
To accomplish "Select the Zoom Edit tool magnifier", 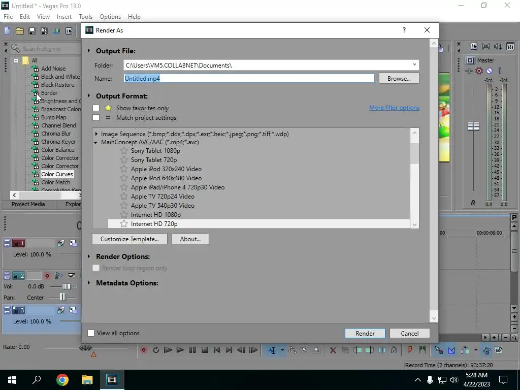I will click(316, 350).
